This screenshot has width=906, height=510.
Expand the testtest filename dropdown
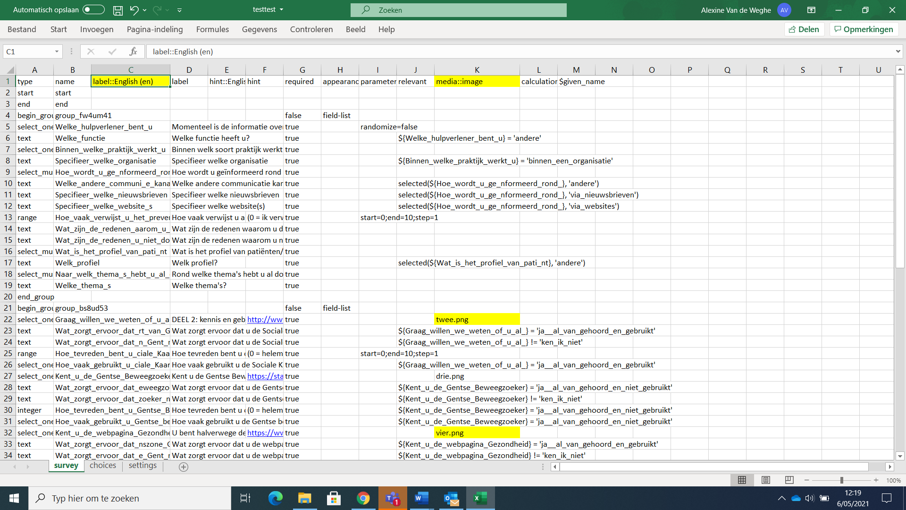280,9
